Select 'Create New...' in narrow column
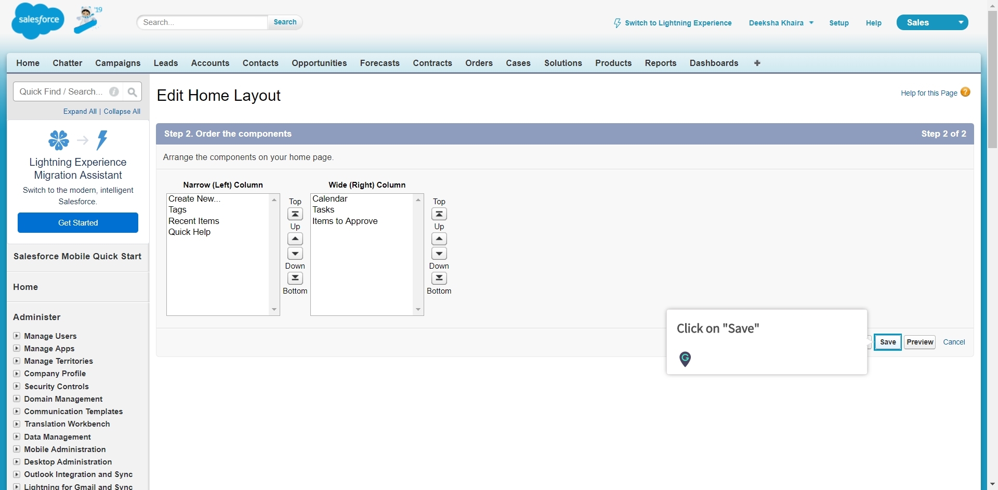Image resolution: width=998 pixels, height=490 pixels. 217,198
